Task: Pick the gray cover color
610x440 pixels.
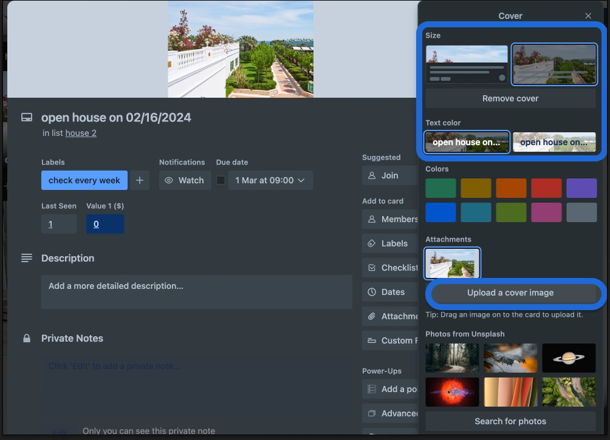Action: [581, 212]
